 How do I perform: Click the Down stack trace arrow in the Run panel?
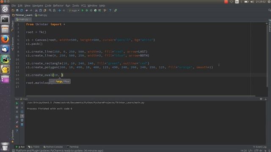click(x=22, y=108)
